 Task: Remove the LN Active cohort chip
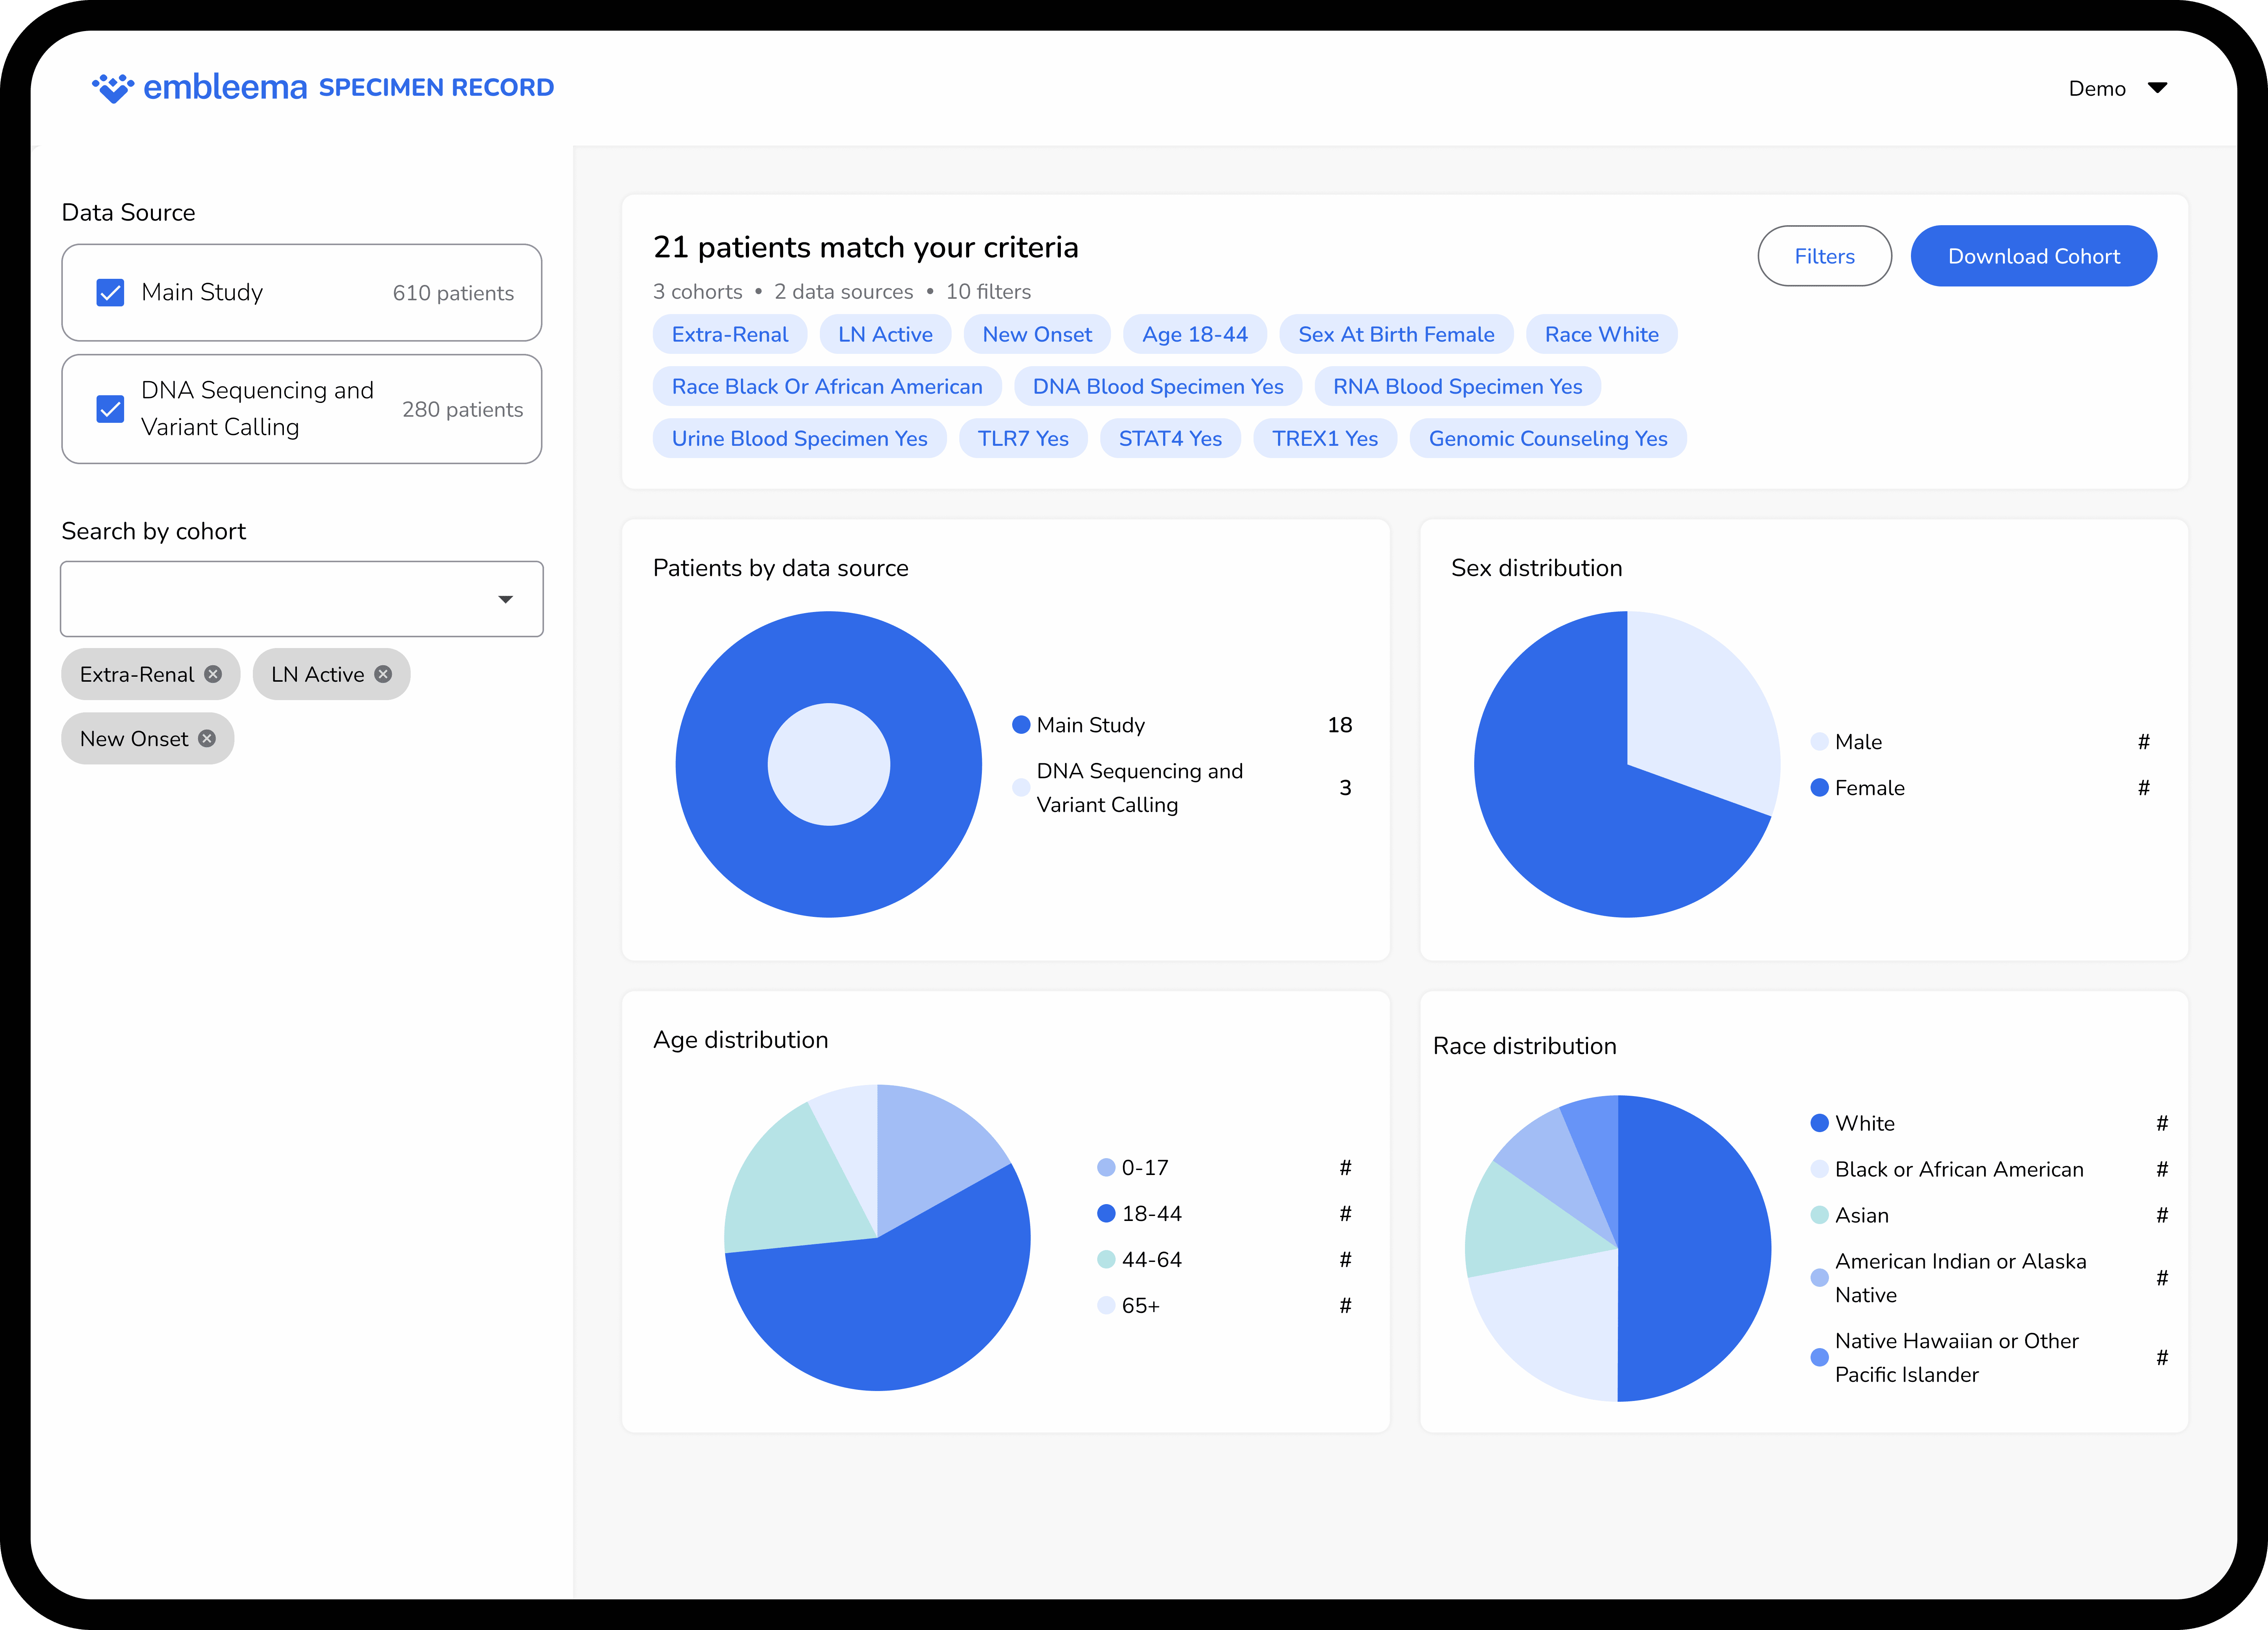[x=383, y=674]
